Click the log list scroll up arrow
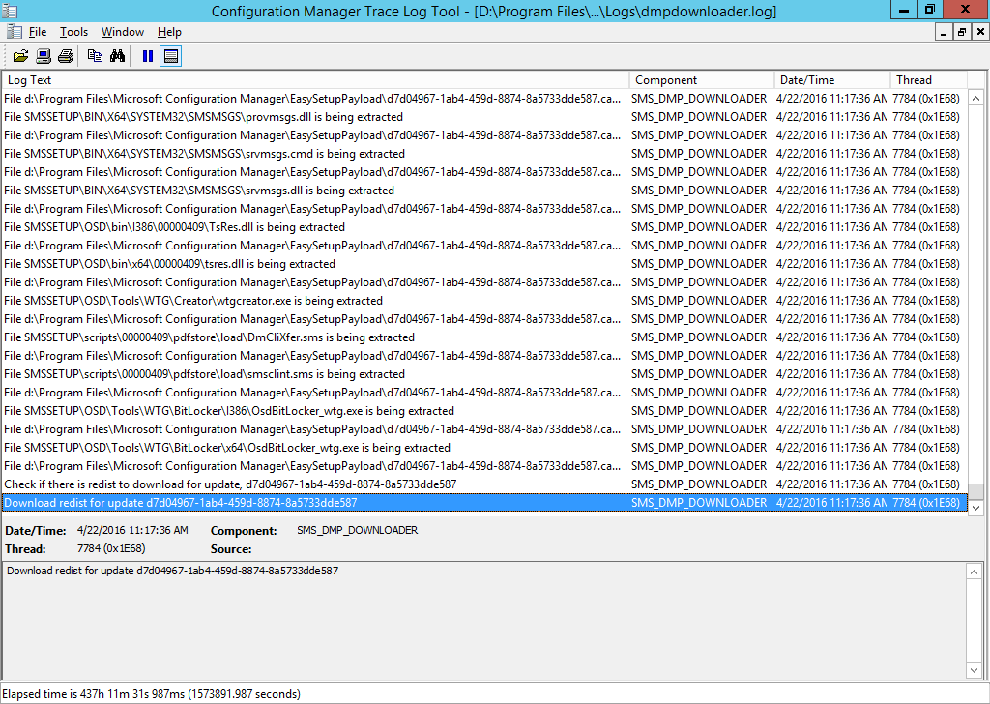The height and width of the screenshot is (704, 990). click(x=975, y=99)
